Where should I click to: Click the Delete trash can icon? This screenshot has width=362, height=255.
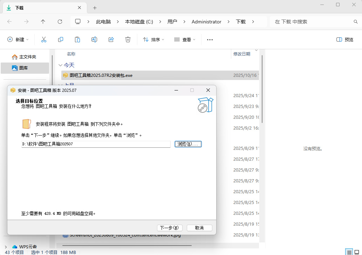(128, 39)
